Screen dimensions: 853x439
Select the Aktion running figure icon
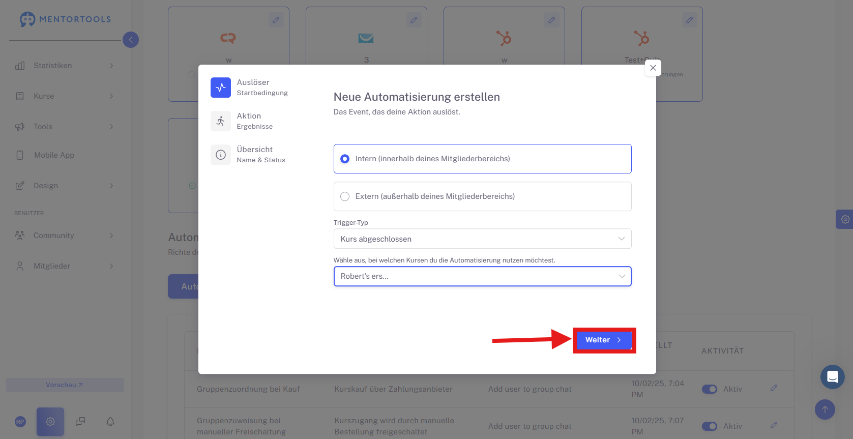(x=221, y=121)
